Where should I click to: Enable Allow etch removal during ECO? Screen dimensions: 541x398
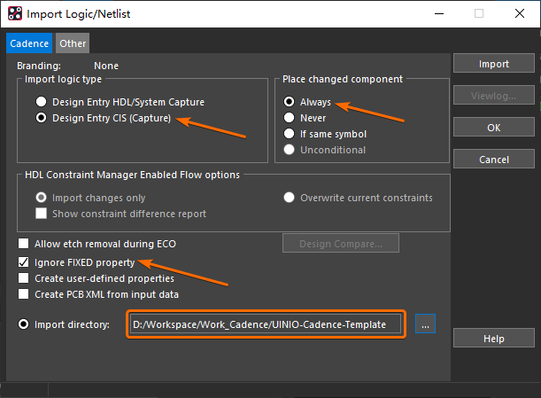(x=24, y=243)
